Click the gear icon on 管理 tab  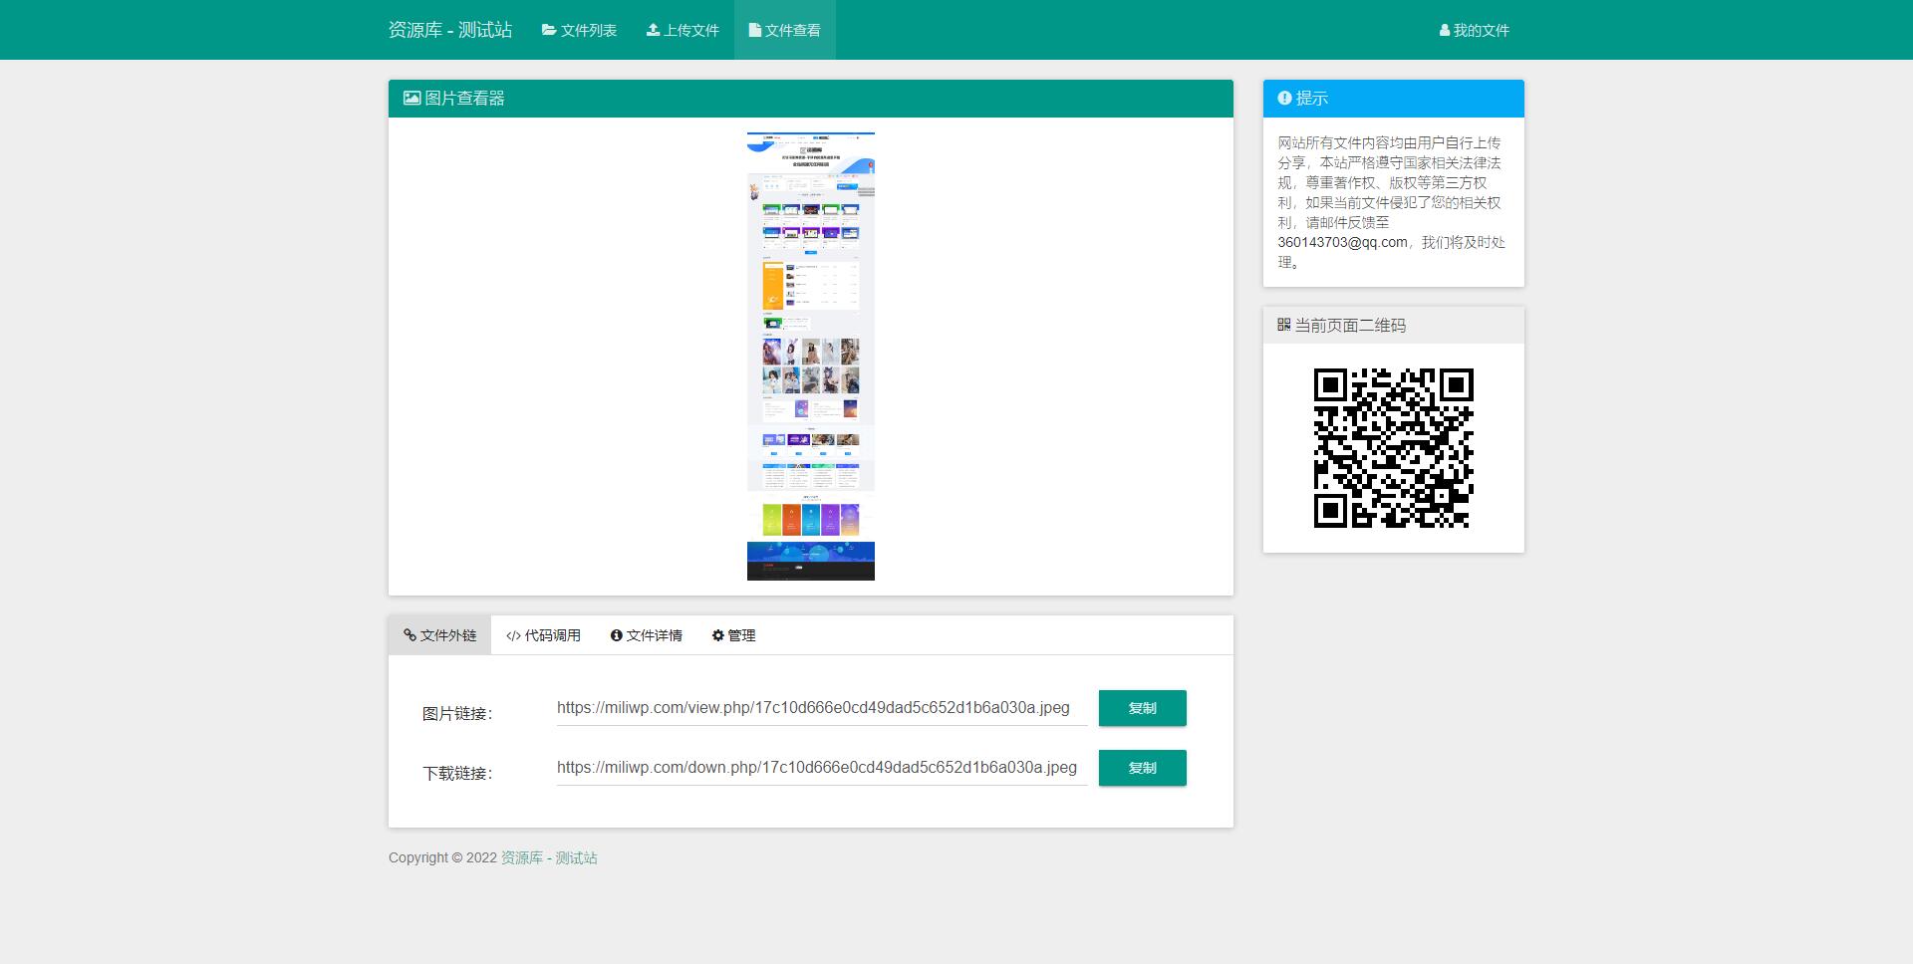pos(717,635)
